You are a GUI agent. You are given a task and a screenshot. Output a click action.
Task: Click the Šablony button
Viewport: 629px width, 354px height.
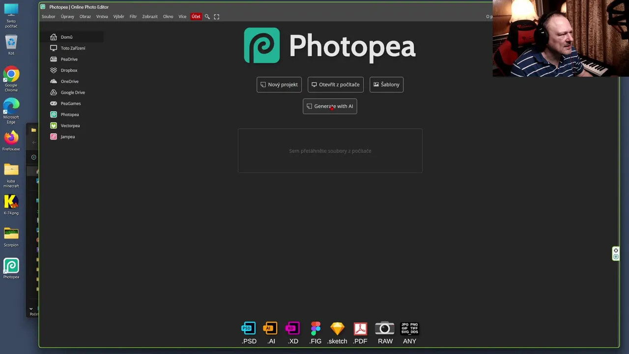386,85
